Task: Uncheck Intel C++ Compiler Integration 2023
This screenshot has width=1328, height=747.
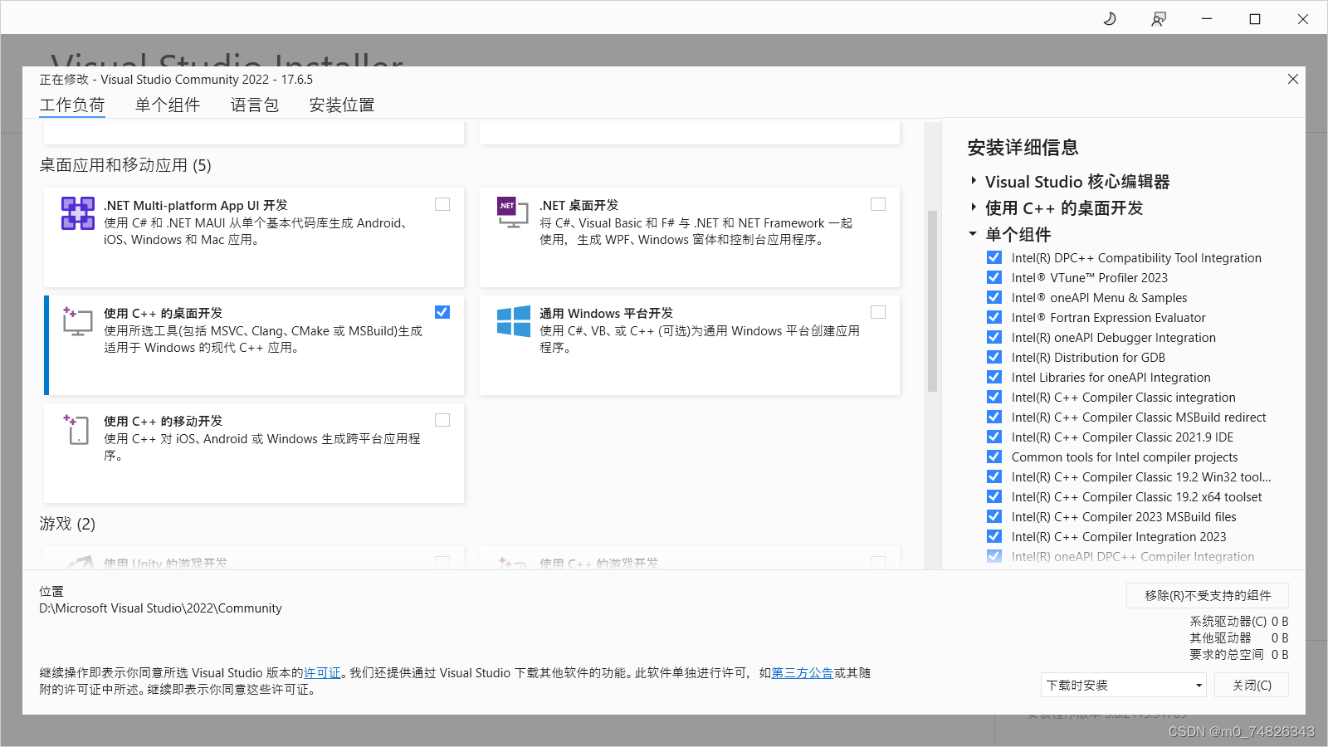Action: [994, 536]
